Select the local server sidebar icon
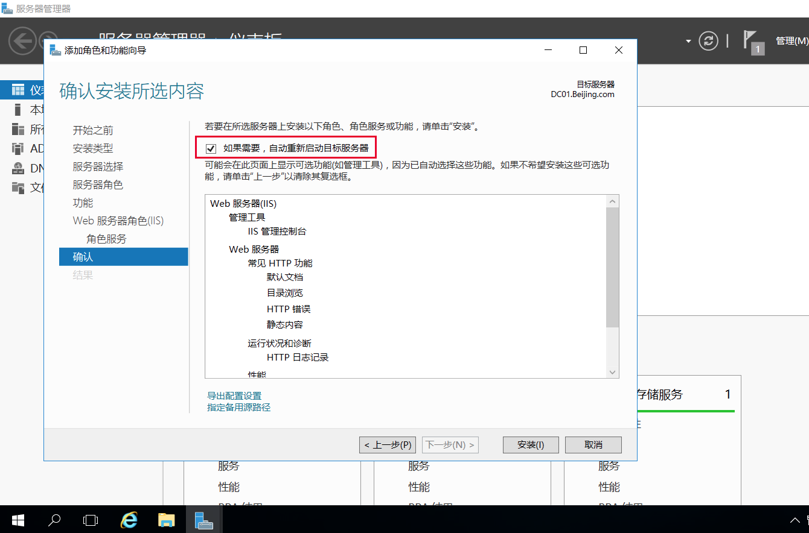Screen dimensions: 809x533 click(x=18, y=110)
